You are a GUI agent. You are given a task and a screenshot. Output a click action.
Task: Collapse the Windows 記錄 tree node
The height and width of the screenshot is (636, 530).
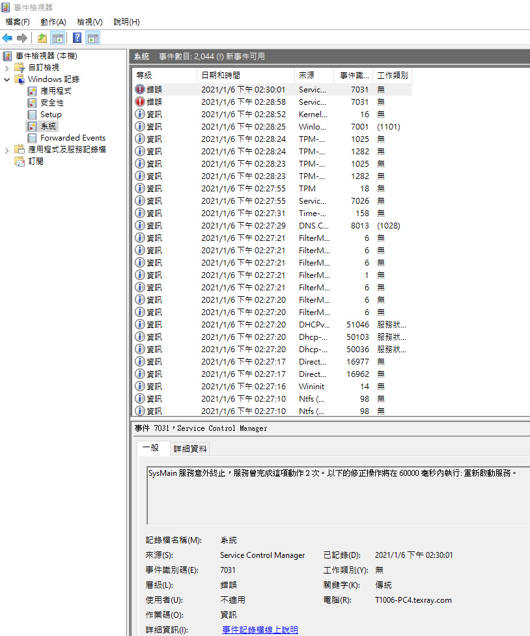(7, 79)
